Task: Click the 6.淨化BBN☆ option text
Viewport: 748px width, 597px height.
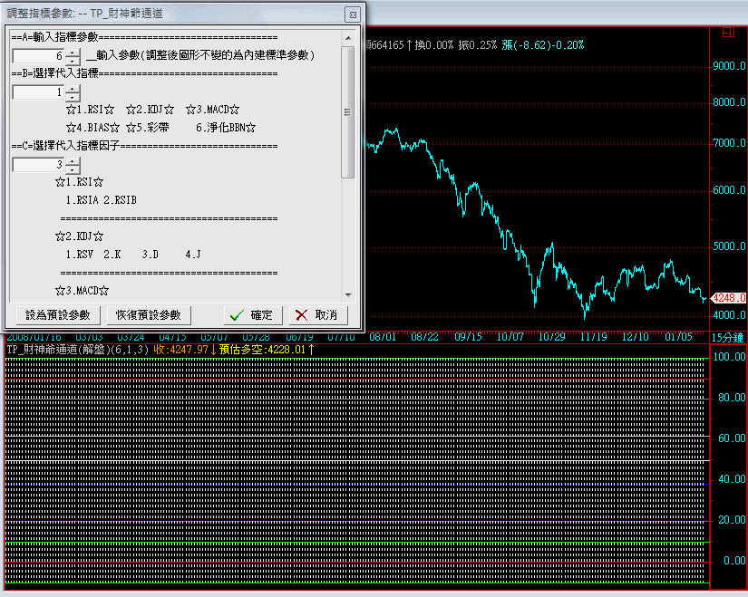Action: point(226,128)
